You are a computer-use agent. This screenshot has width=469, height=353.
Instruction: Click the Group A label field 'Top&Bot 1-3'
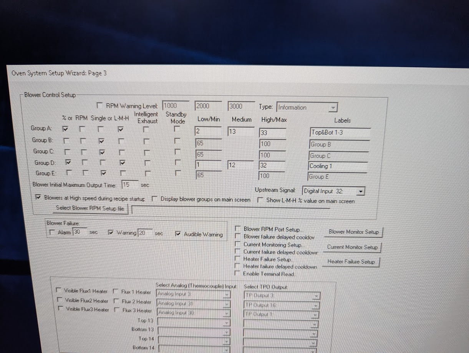coord(340,133)
